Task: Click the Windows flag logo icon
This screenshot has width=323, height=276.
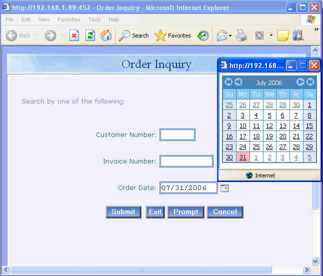Action: pyautogui.click(x=311, y=19)
